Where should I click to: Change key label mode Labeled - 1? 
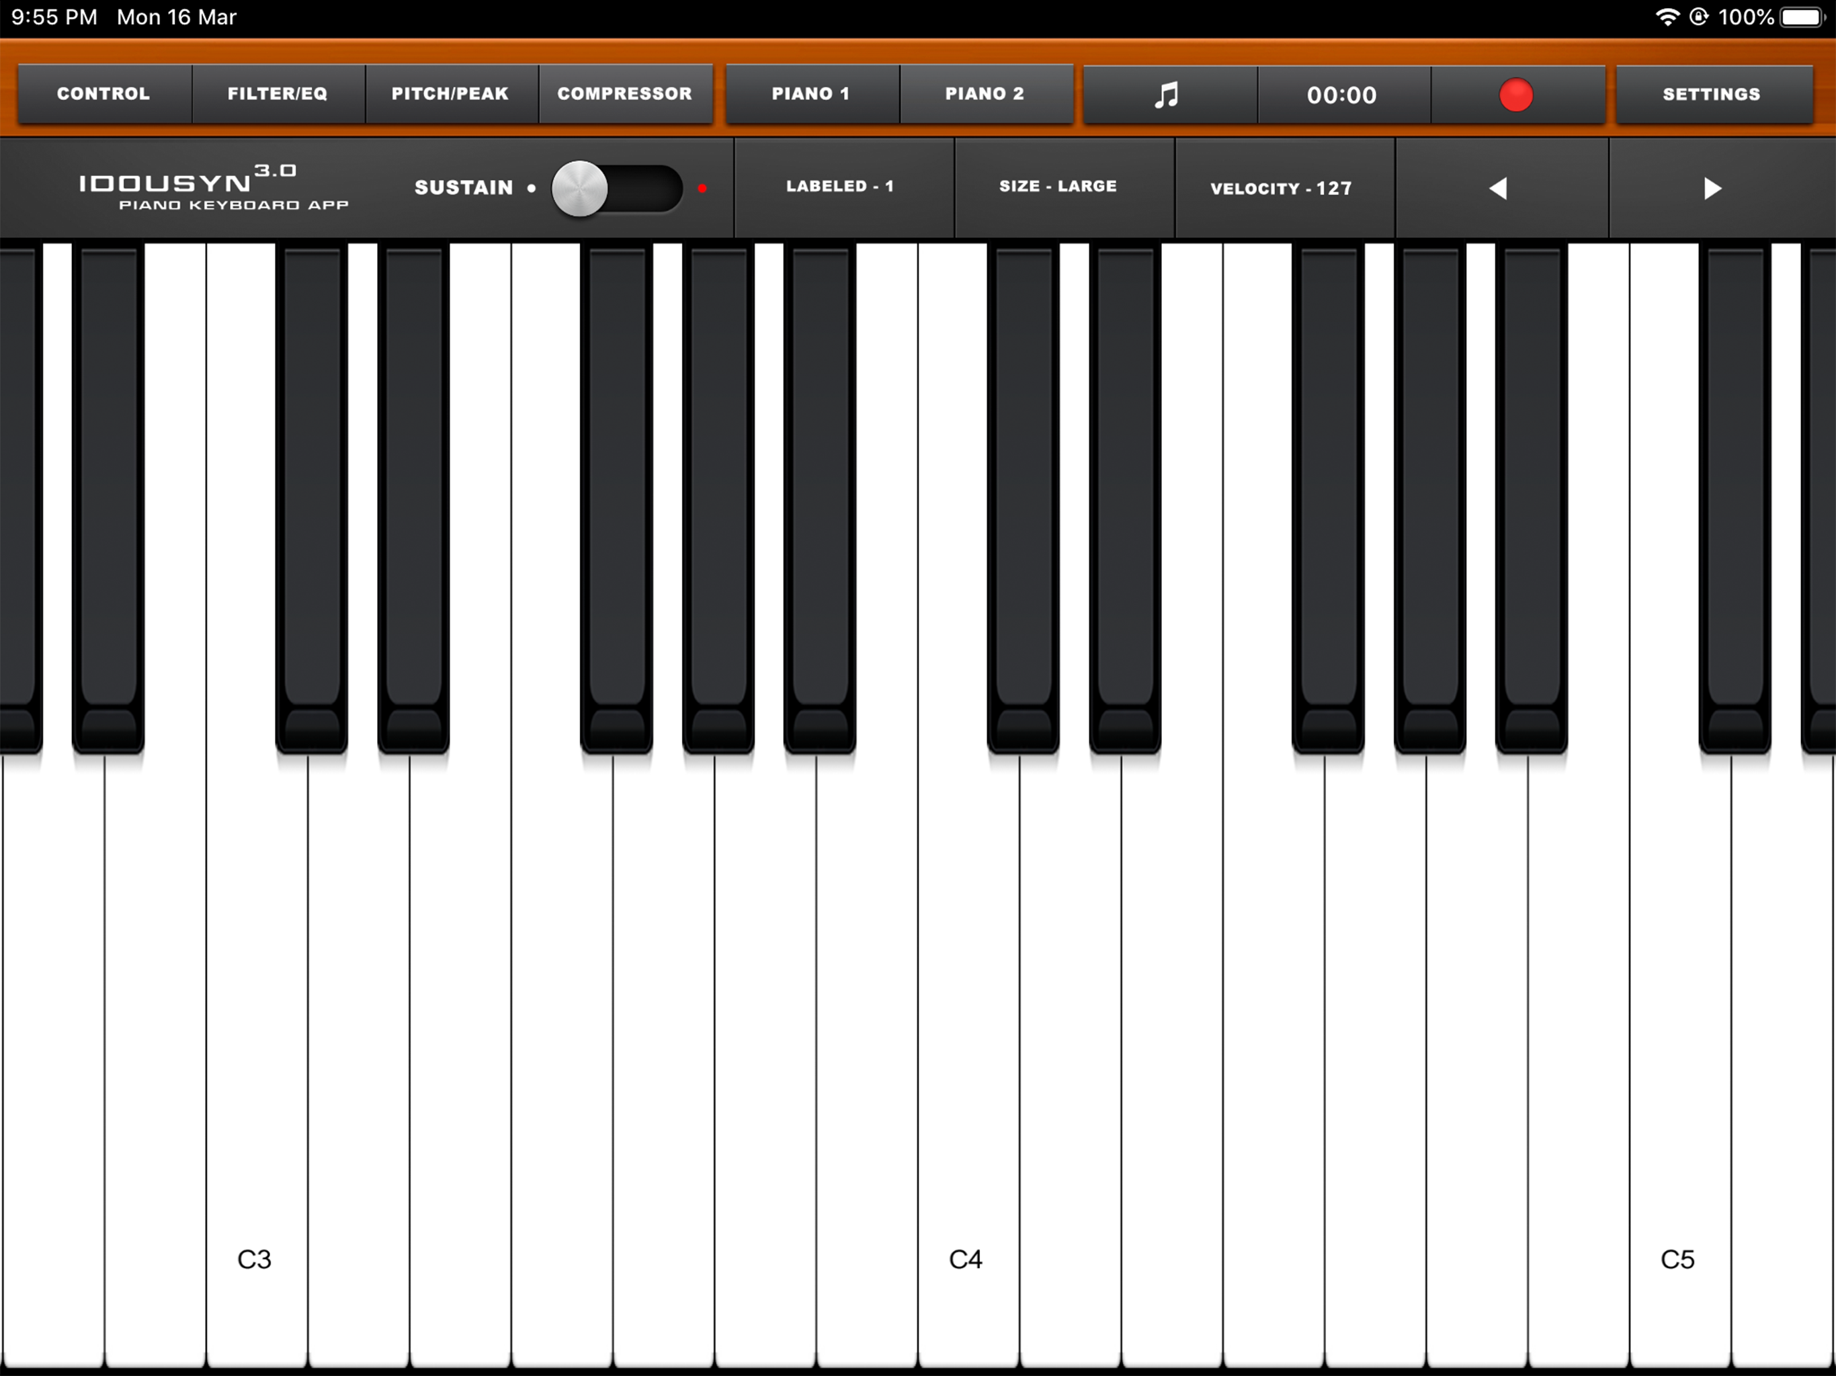(841, 187)
